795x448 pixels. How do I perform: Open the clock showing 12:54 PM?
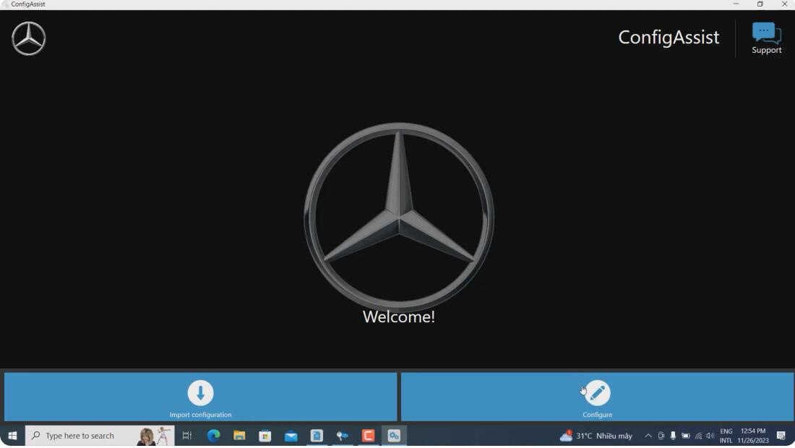[x=753, y=435]
